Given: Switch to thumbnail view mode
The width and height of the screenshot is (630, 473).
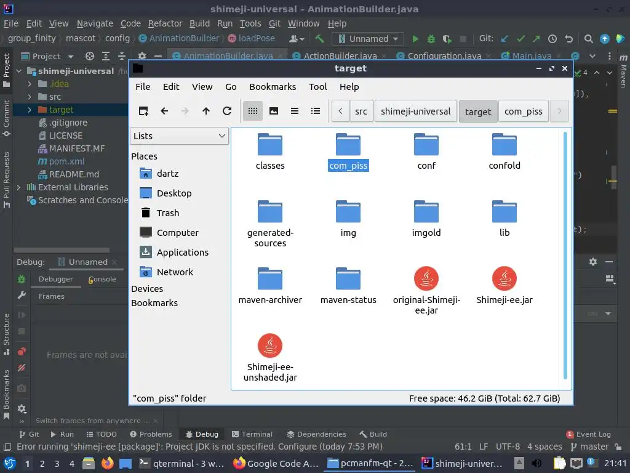Looking at the screenshot, I should [274, 111].
